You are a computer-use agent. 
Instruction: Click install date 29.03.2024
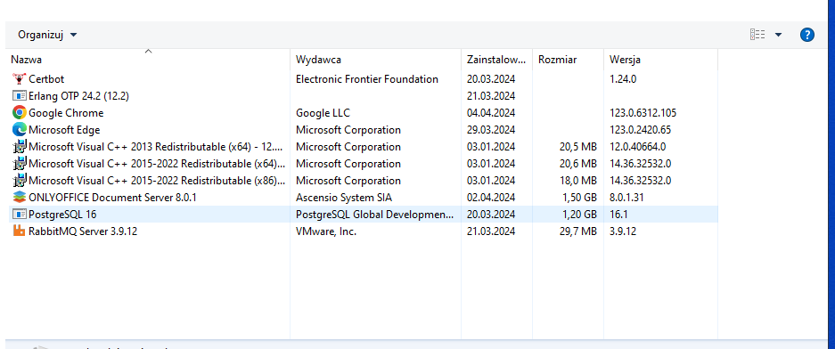point(491,130)
